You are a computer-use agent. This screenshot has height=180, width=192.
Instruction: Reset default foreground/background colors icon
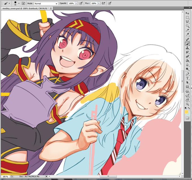(x=186, y=108)
